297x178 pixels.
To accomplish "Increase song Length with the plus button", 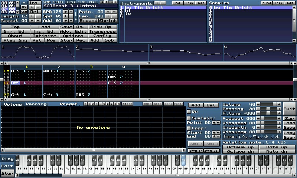I will tap(32, 16).
